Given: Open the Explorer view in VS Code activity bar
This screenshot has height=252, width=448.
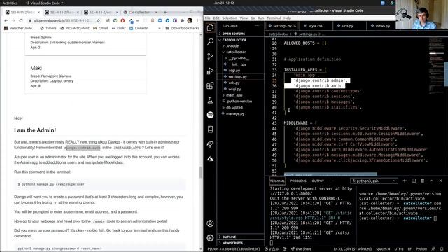Looking at the screenshot, I should point(210,27).
